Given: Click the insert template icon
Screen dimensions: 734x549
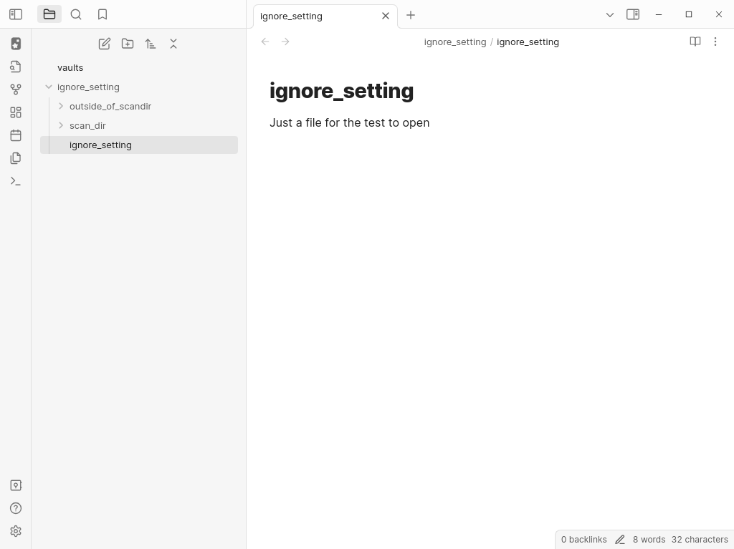Looking at the screenshot, I should (16, 158).
